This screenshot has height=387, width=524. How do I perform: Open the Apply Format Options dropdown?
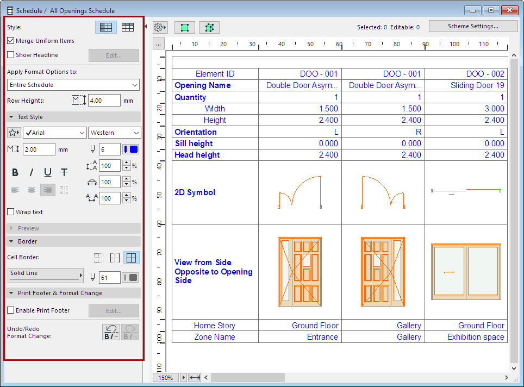click(73, 85)
